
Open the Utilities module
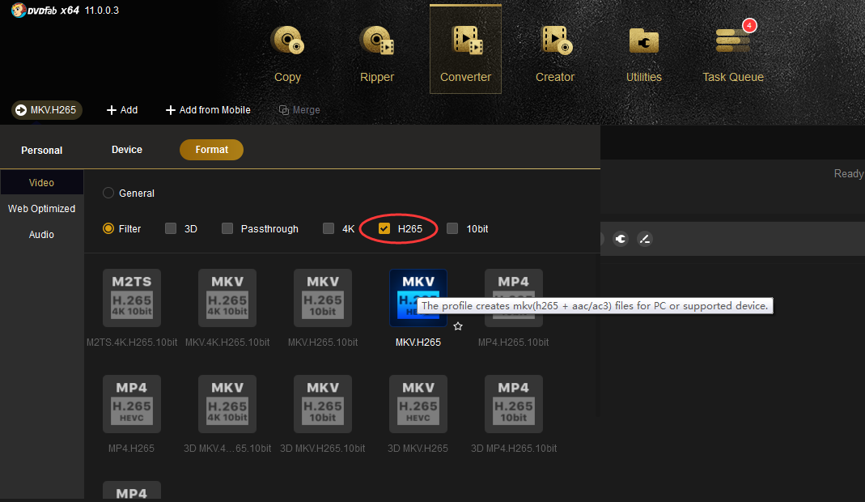644,53
